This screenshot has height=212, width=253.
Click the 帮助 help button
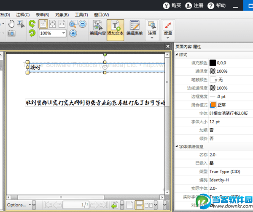[217, 5]
